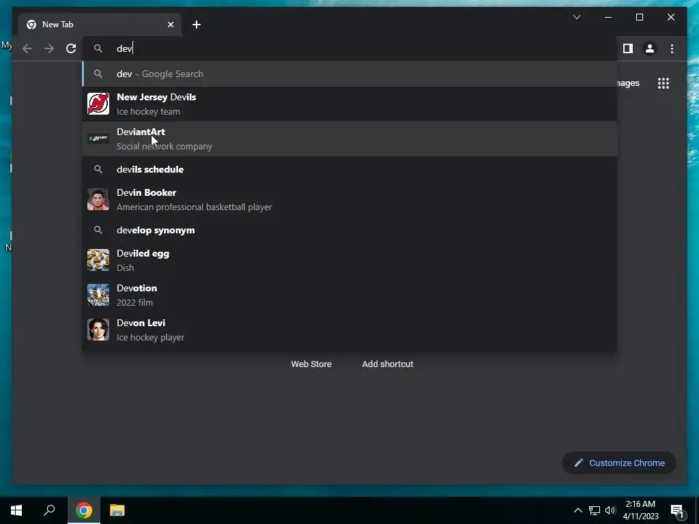Click magnifier icon in the 'dev - Google Search' row

click(98, 74)
